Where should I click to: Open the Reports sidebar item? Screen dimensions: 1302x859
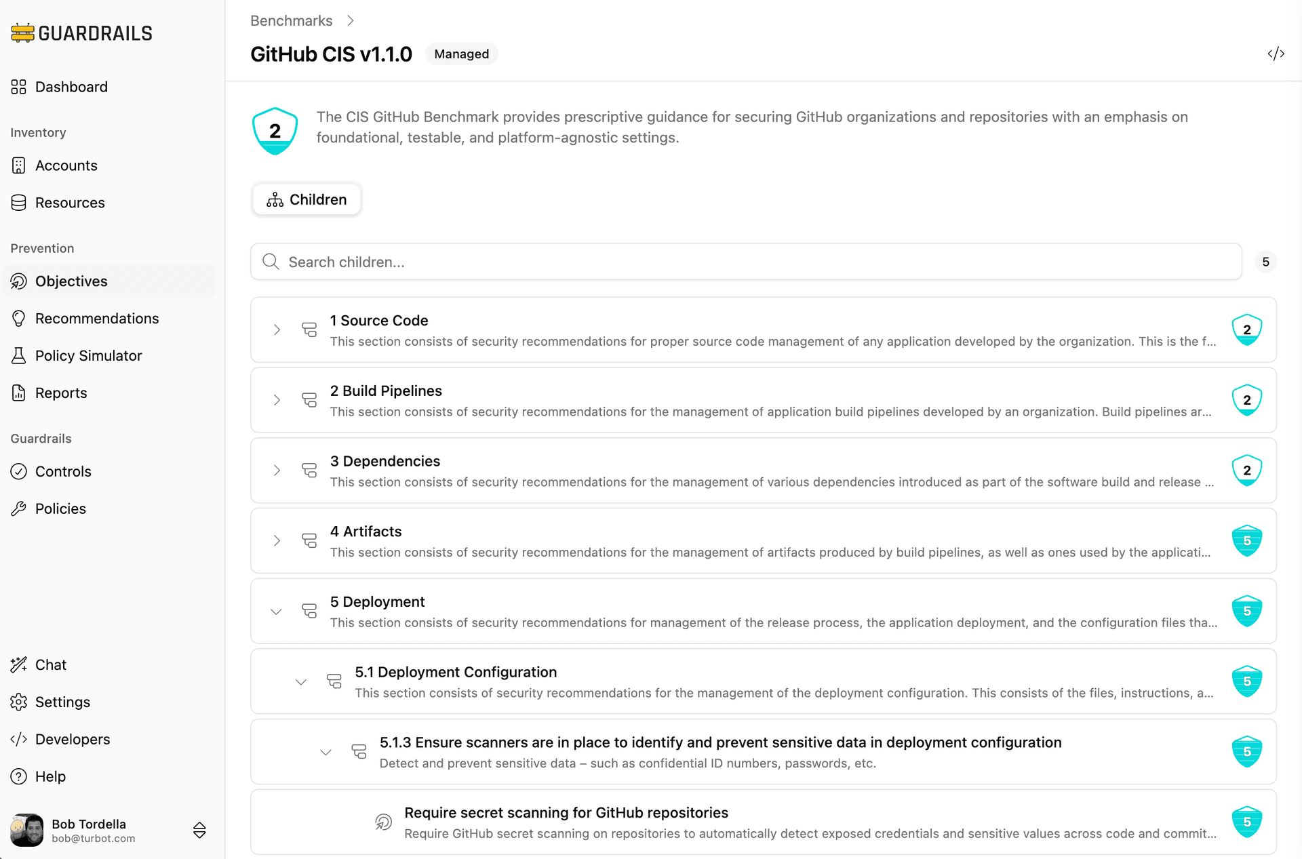tap(61, 393)
